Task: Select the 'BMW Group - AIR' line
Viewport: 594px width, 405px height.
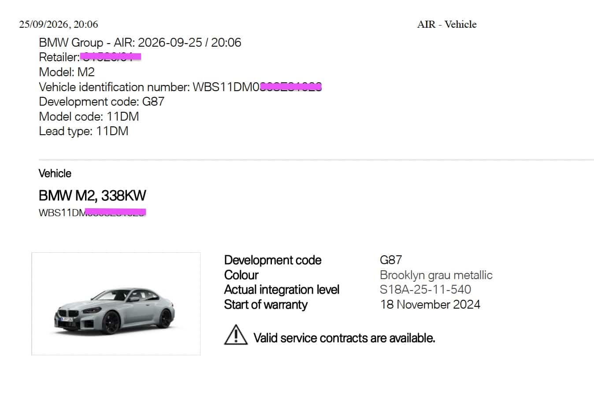Action: click(x=140, y=43)
